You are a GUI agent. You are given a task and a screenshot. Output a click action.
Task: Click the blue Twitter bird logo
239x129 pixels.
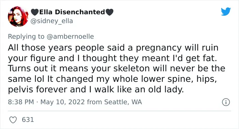(x=226, y=11)
